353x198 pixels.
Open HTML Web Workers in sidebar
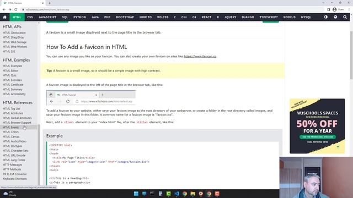coord(15,47)
